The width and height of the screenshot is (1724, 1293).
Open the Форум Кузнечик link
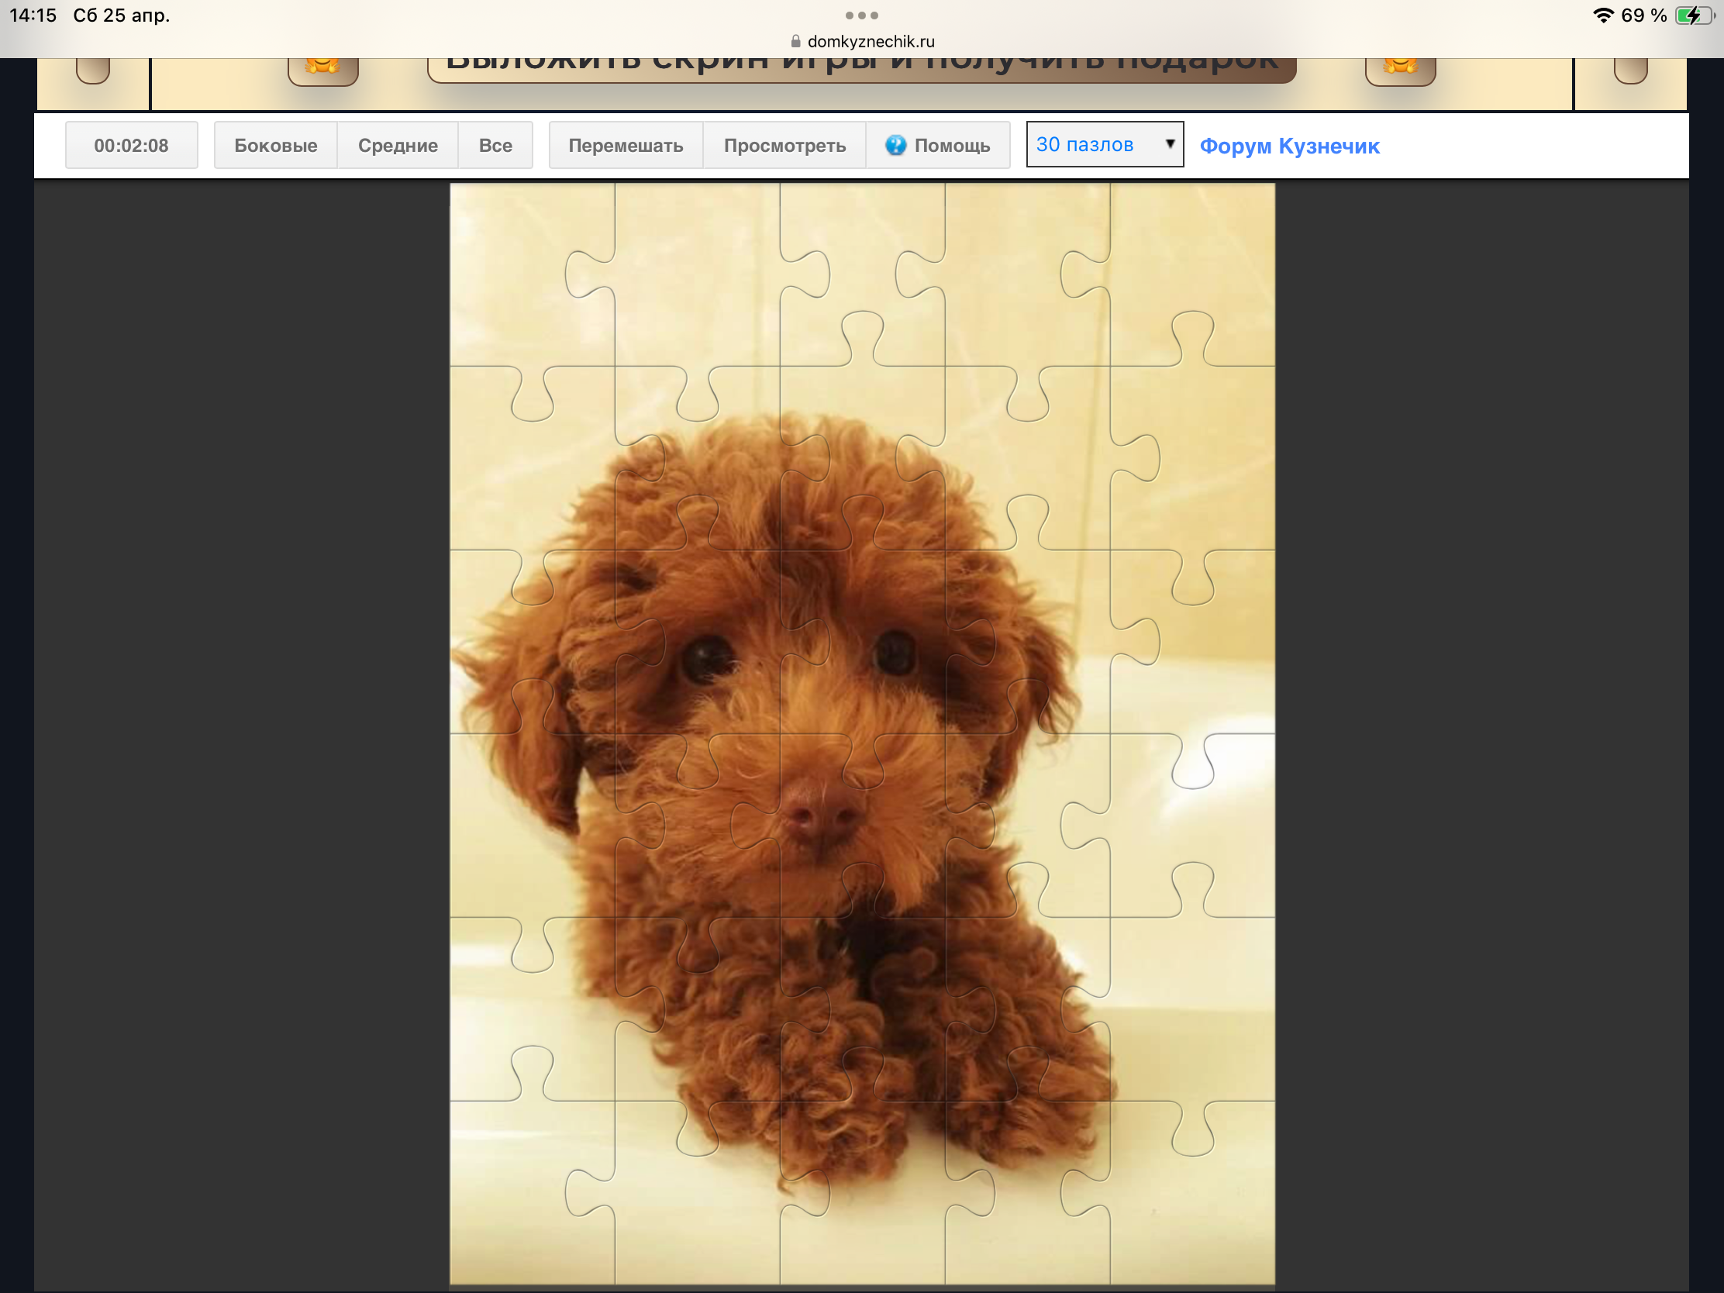(1289, 146)
